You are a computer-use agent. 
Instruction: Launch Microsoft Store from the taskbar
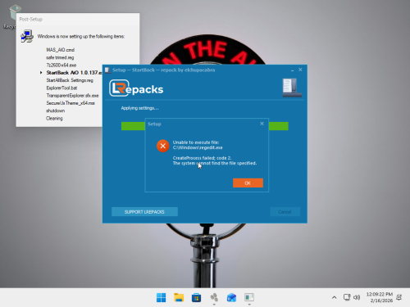(196, 297)
